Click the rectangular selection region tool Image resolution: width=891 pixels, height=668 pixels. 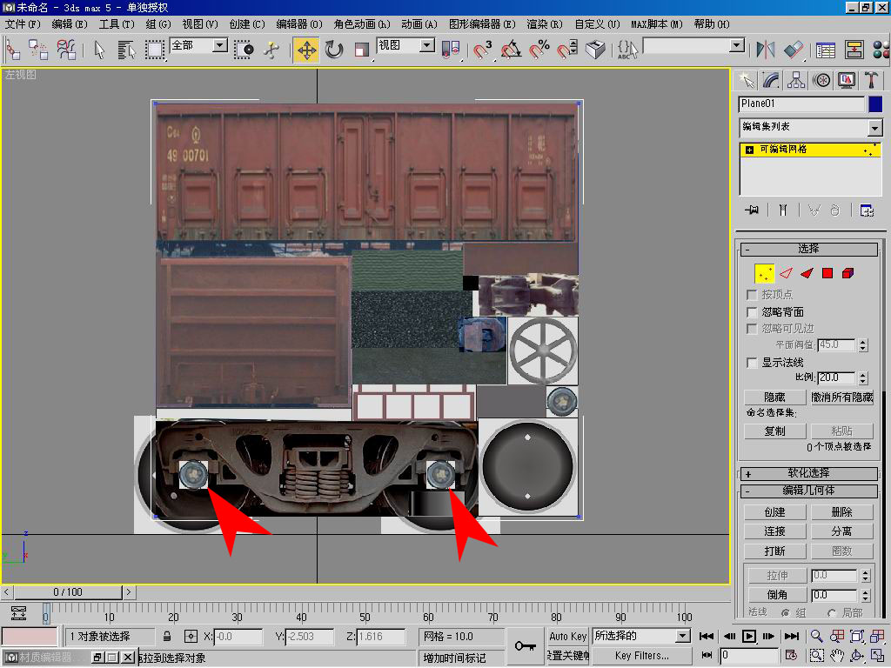coord(154,50)
